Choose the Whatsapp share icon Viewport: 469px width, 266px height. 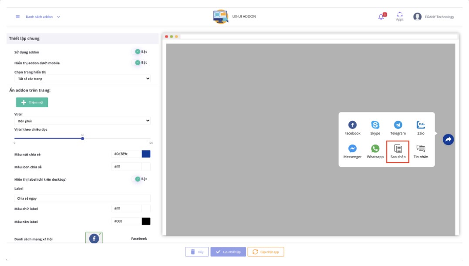point(375,148)
